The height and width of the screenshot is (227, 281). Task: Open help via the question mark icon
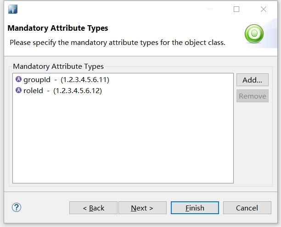[x=17, y=207]
